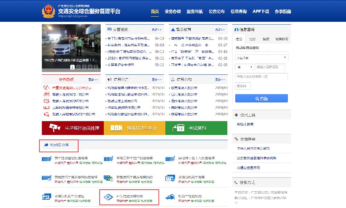Click the police badge logo in the header
This screenshot has width=346, height=208.
pyautogui.click(x=48, y=11)
